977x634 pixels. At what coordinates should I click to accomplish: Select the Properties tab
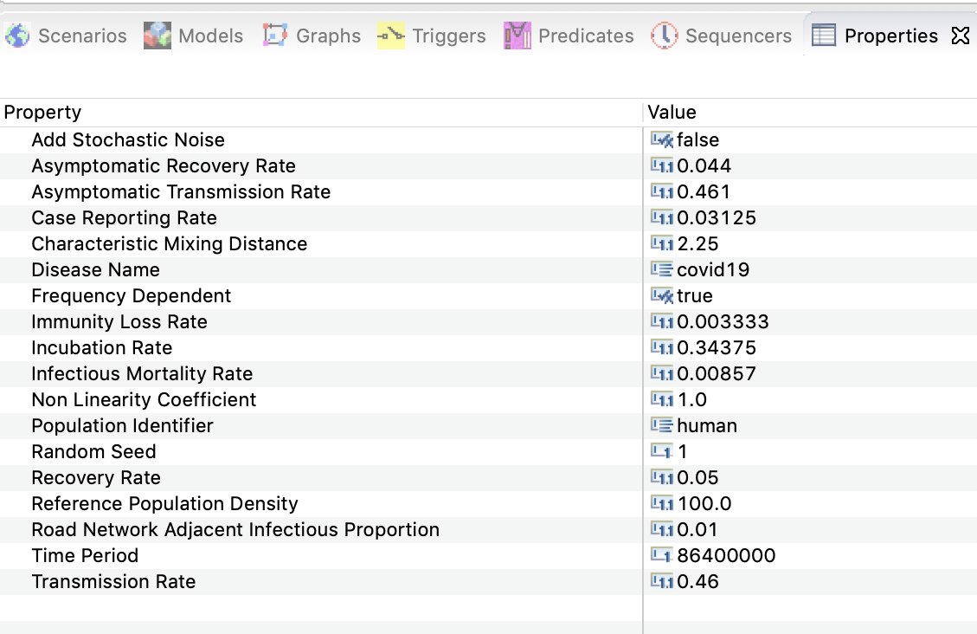(891, 36)
